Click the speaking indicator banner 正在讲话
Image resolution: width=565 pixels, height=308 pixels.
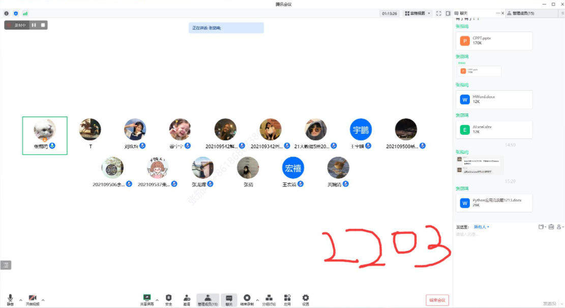[226, 28]
